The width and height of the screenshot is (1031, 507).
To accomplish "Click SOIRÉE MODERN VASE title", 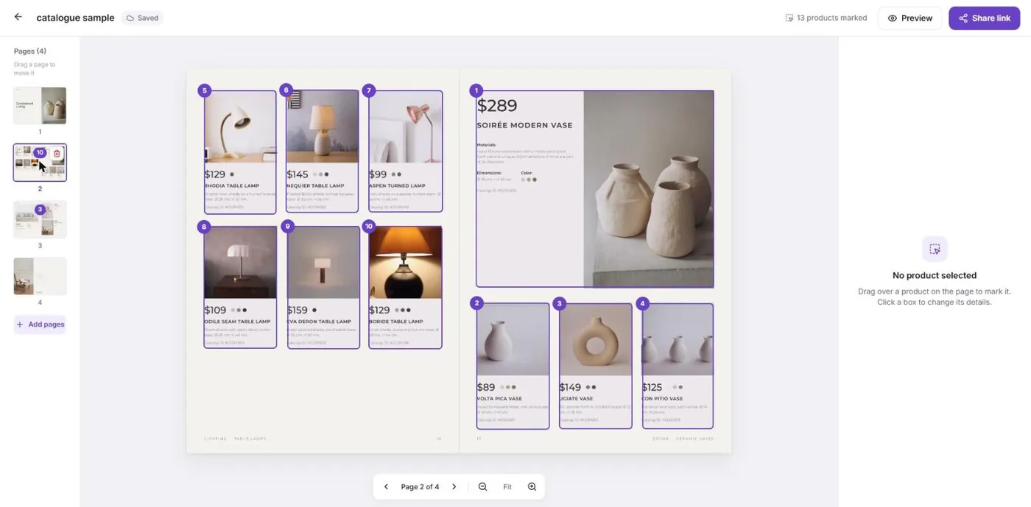I will click(x=524, y=126).
